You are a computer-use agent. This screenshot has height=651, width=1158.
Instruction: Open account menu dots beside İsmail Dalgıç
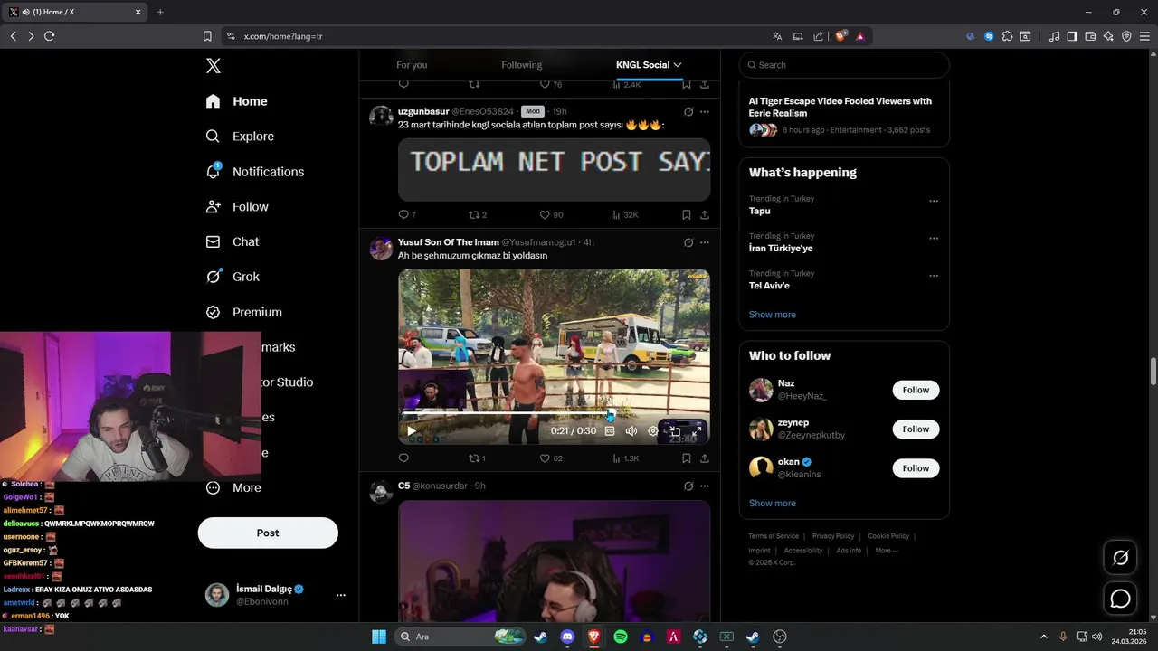(x=341, y=595)
